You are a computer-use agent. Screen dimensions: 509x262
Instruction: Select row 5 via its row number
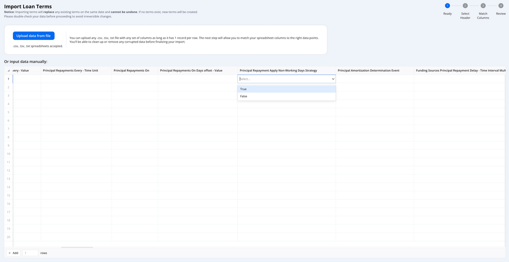click(8, 112)
